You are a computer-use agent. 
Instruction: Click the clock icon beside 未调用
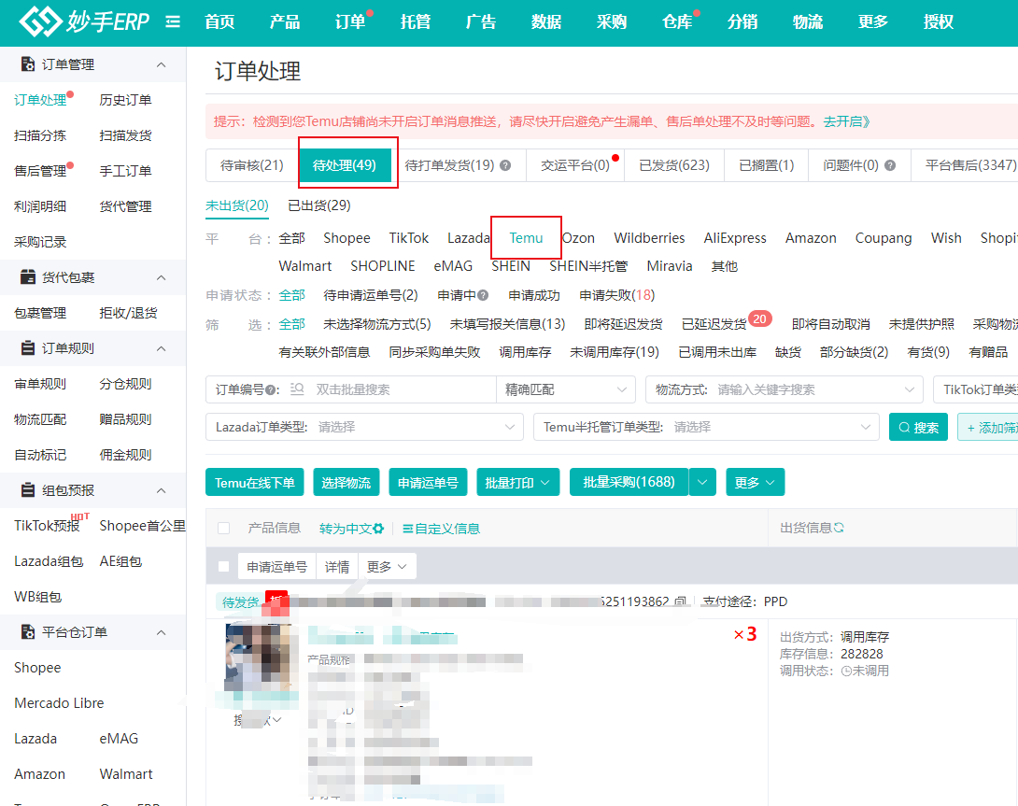coord(846,671)
